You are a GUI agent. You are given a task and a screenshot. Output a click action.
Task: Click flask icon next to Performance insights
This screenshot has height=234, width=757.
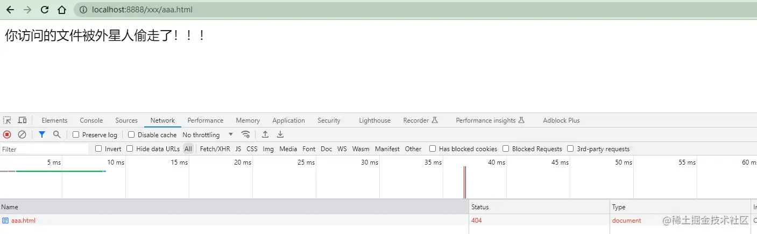click(x=521, y=120)
